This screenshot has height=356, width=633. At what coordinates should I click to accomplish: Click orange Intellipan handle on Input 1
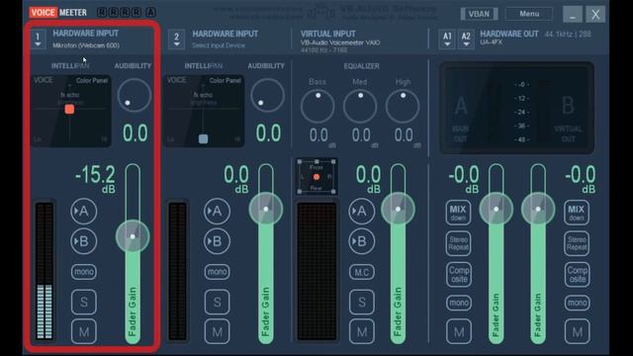point(69,109)
